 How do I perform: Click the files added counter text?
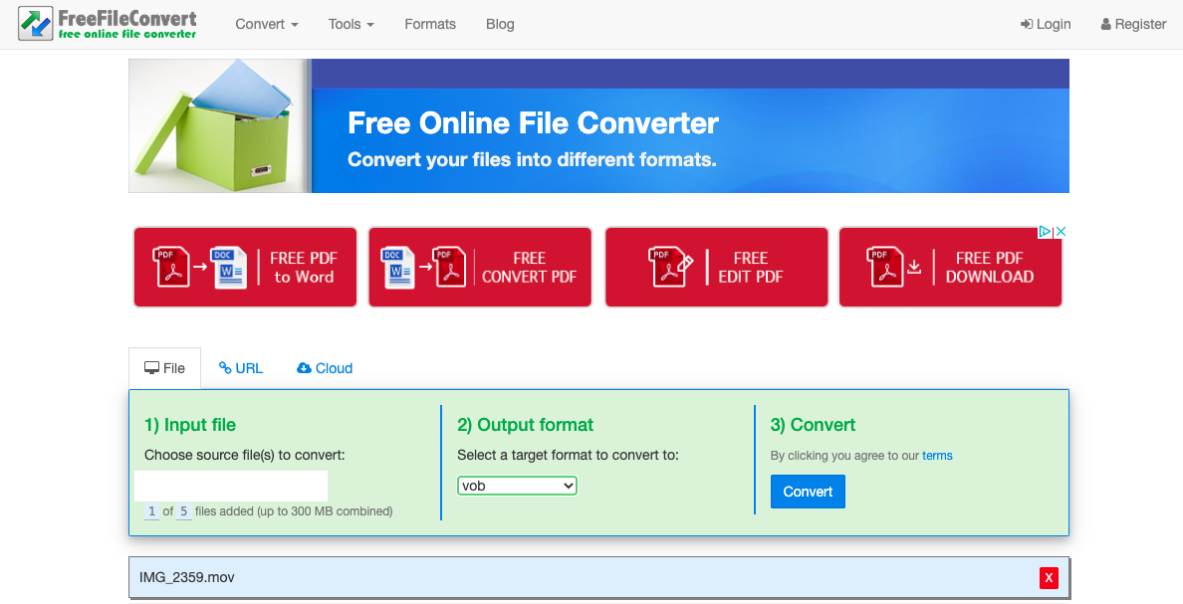[269, 511]
